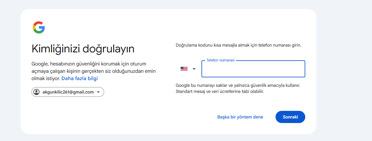372x141 pixels.
Task: Open the Daha fazla bilgi link
Action: [80, 78]
